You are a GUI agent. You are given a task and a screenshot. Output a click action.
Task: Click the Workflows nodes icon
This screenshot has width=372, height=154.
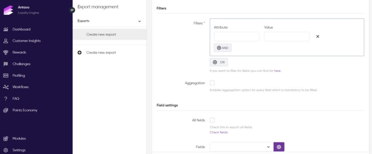coord(6,87)
